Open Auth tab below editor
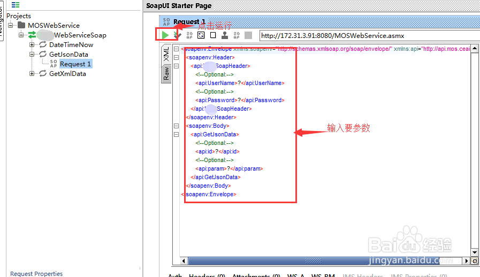 (175, 275)
